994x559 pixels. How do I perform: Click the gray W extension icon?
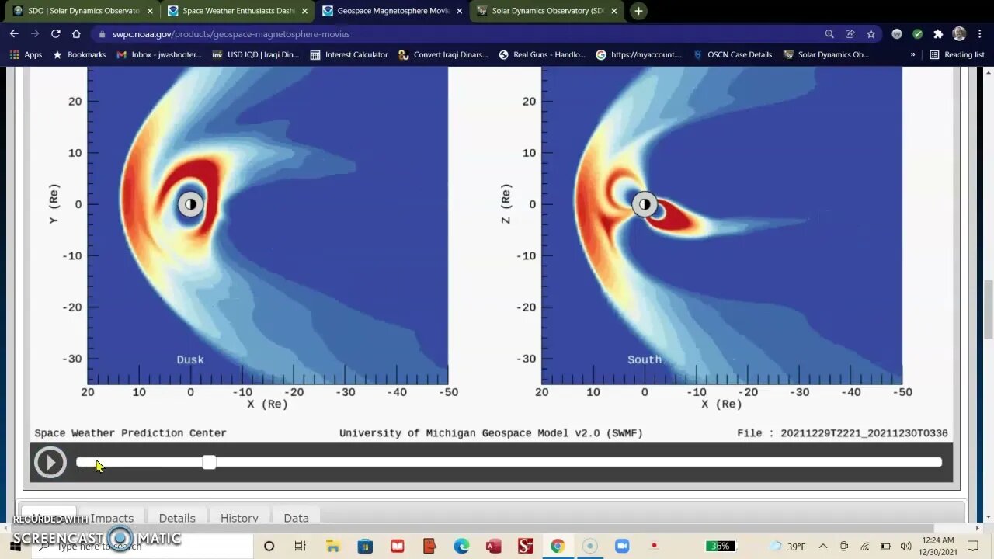click(x=897, y=34)
